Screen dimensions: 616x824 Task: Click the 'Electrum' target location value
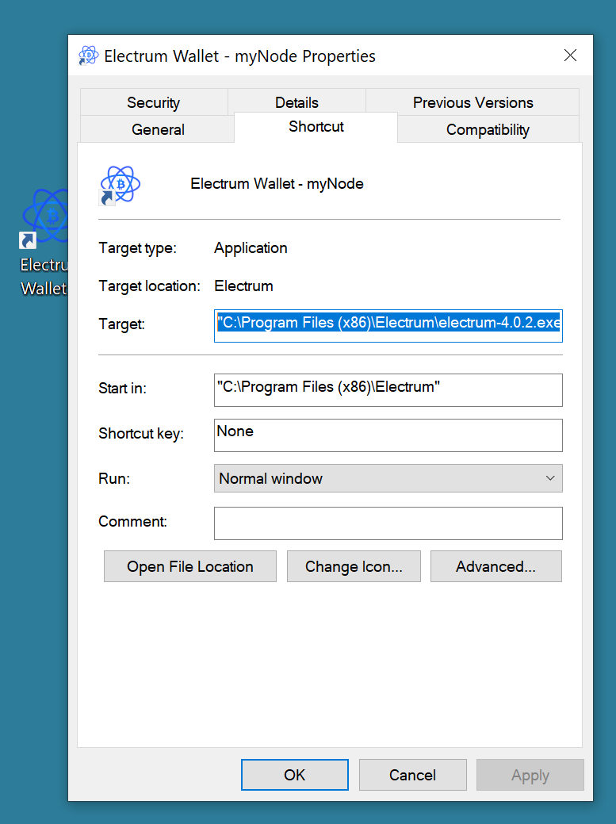[243, 286]
